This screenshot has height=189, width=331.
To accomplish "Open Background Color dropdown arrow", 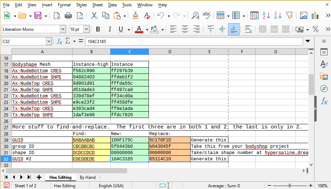I will point(163,30).
